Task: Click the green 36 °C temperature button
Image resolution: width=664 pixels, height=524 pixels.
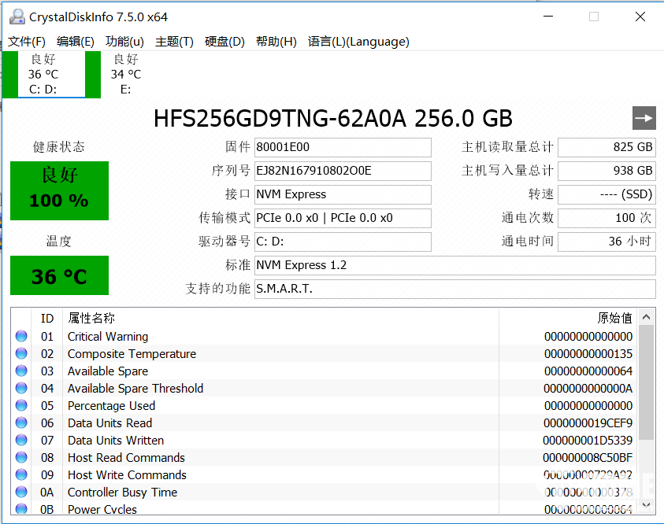Action: [x=59, y=276]
